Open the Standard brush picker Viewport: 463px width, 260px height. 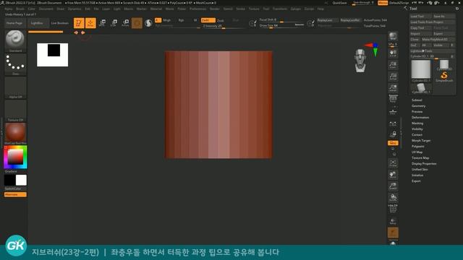click(15, 41)
